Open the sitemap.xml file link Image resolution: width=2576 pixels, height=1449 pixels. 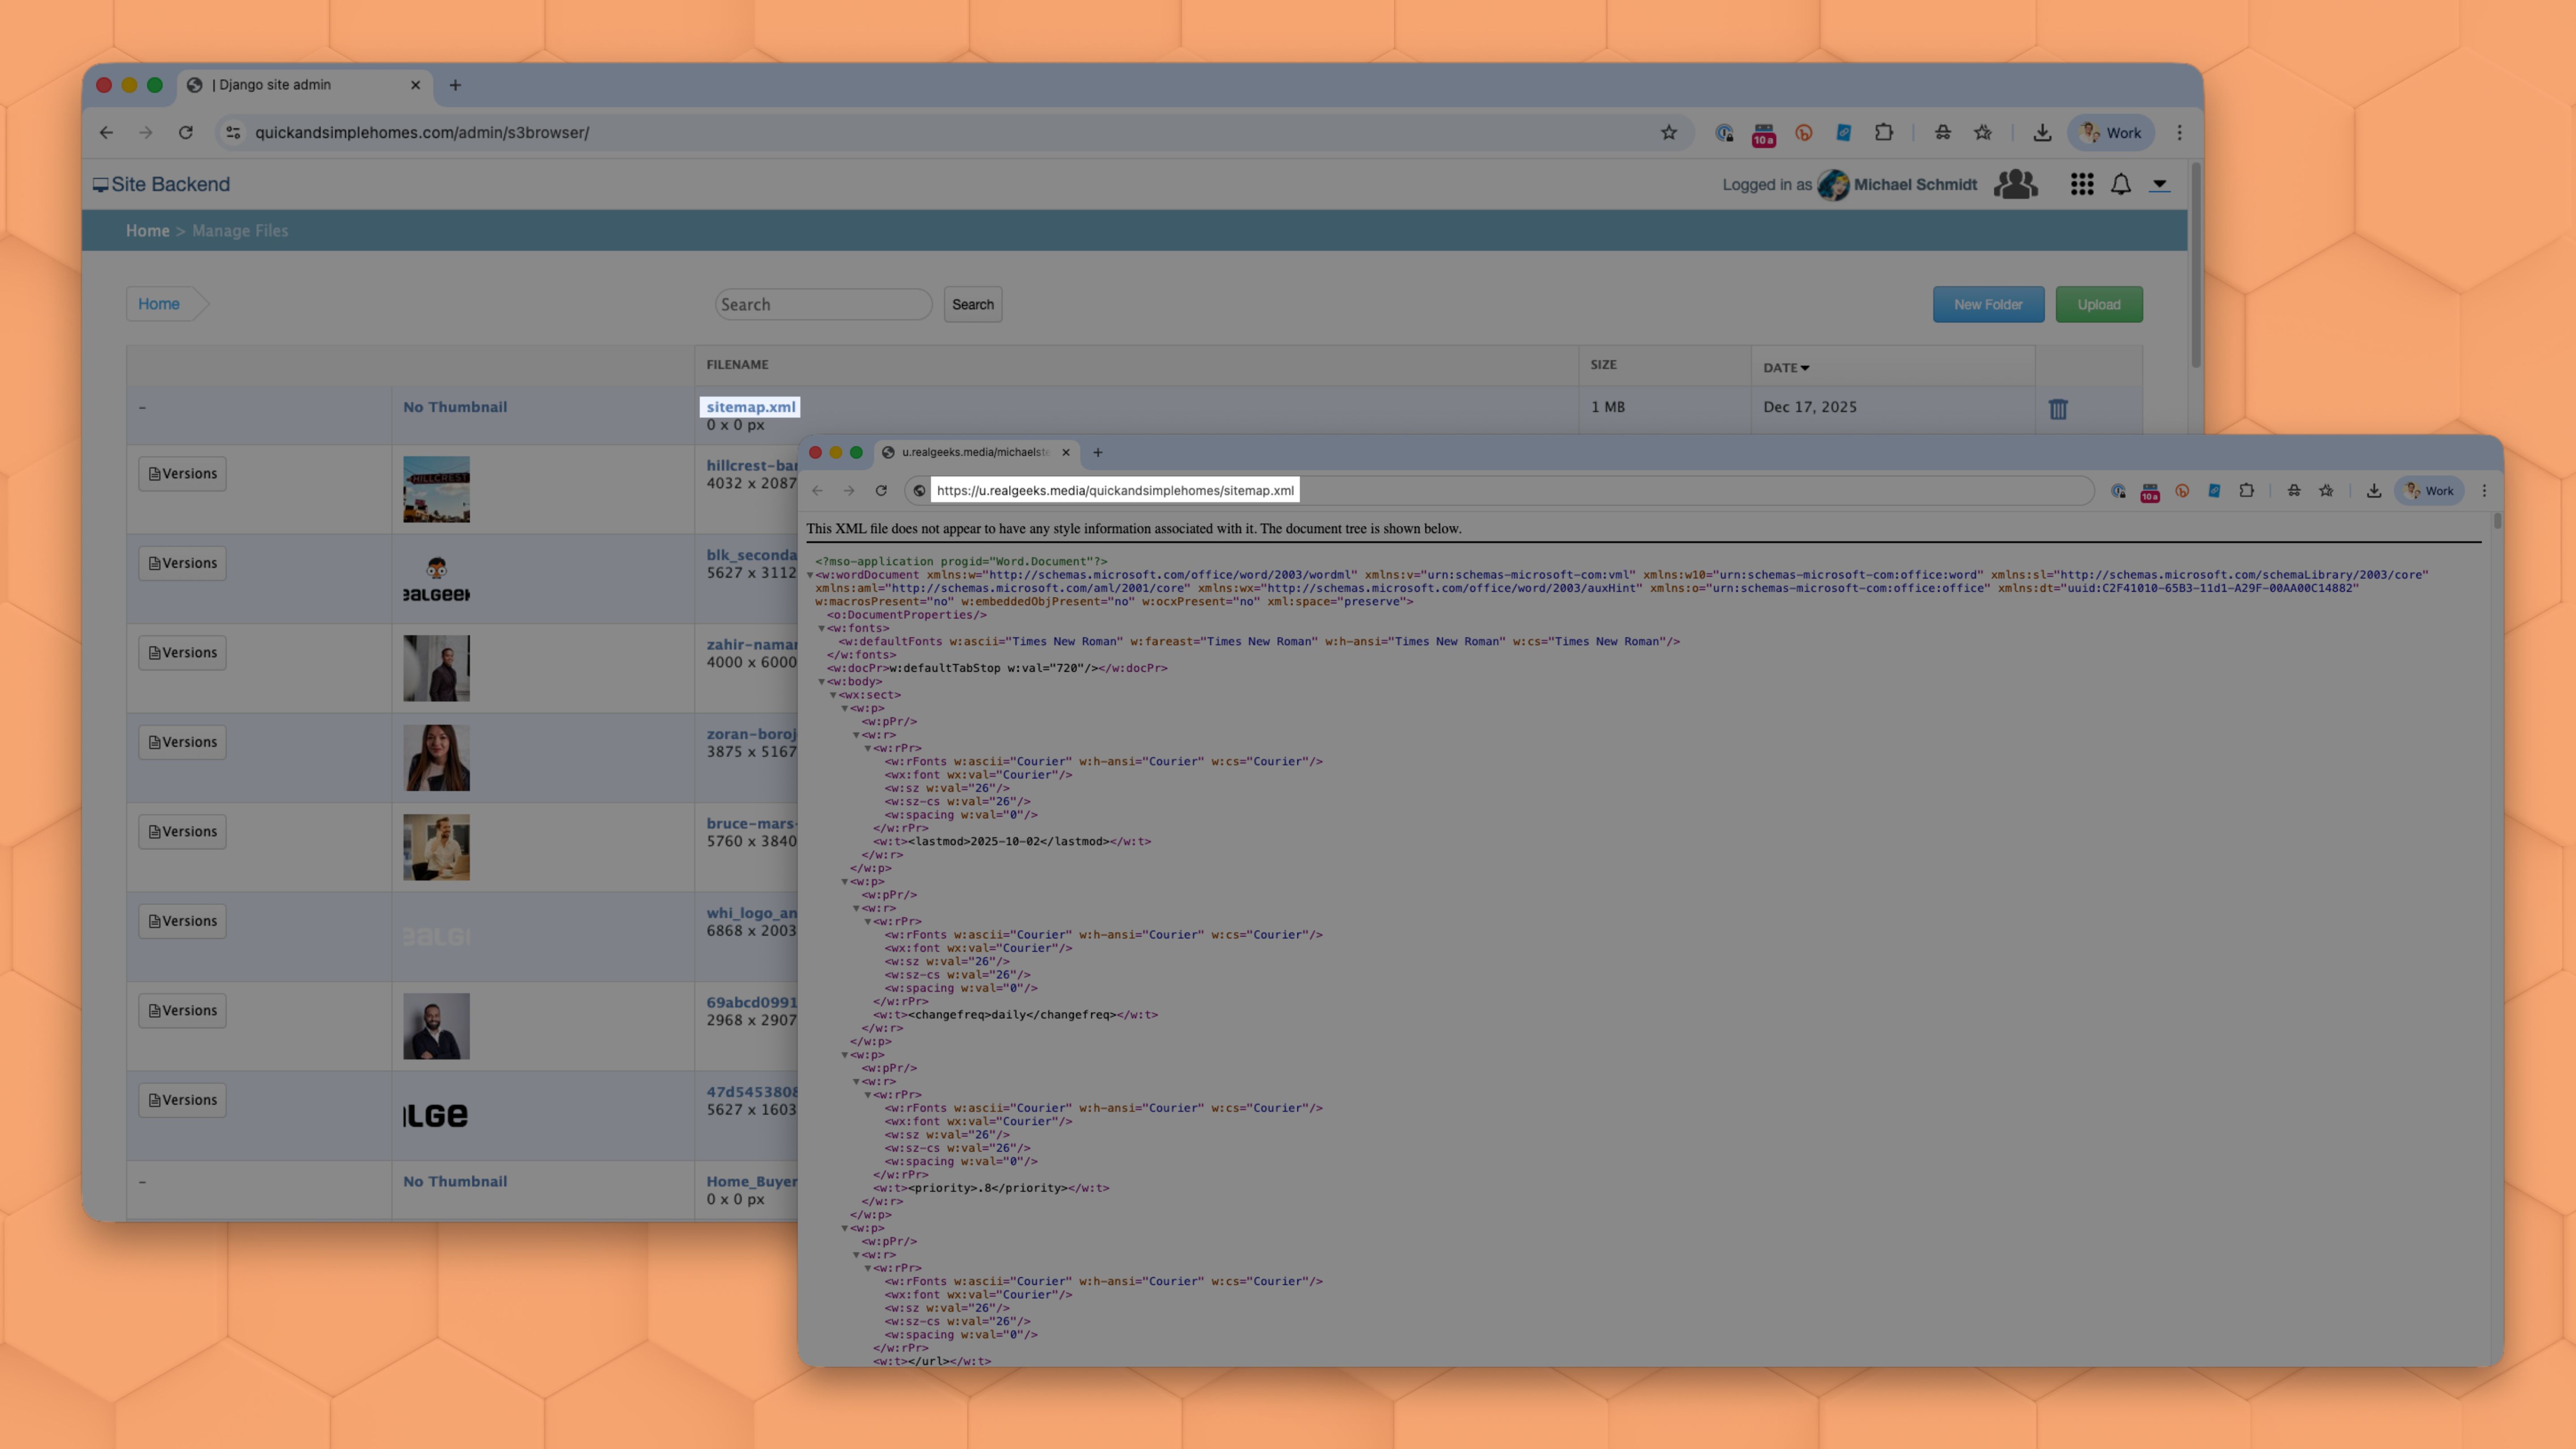[750, 407]
